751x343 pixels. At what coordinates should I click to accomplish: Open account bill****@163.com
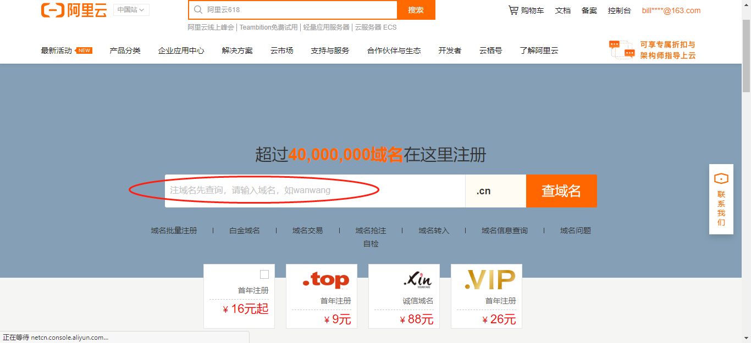click(x=671, y=10)
